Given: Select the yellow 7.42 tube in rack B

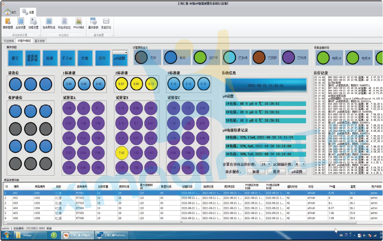Looking at the screenshot, I should (x=122, y=153).
